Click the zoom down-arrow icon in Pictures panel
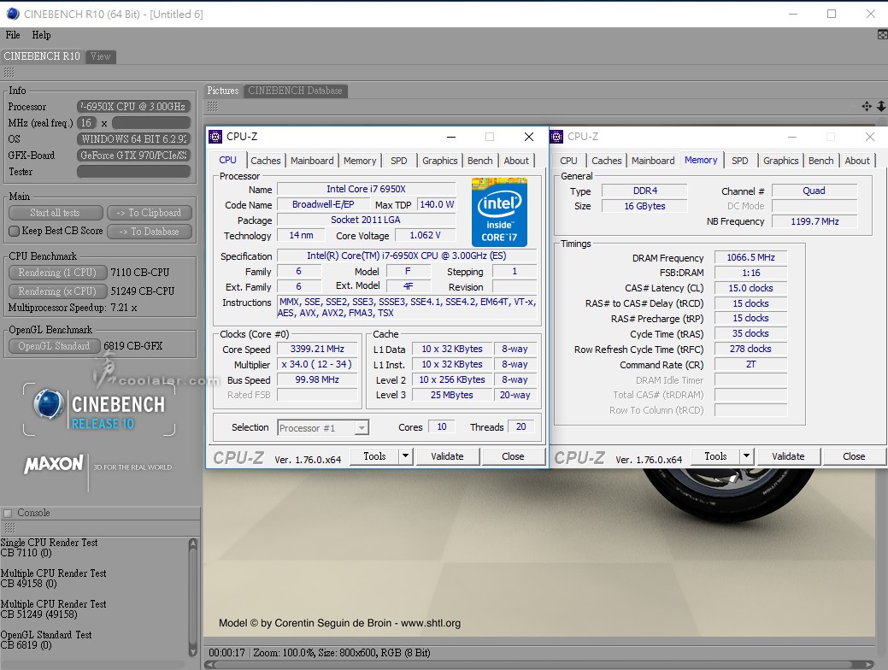888x670 pixels. coord(881,106)
